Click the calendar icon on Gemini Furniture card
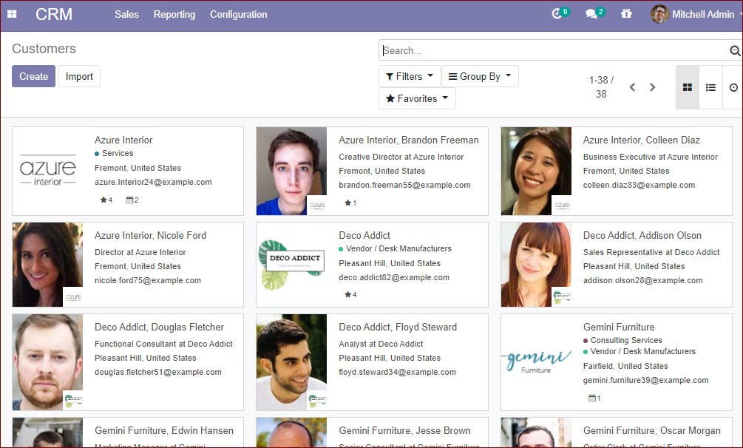The height and width of the screenshot is (448, 743). pos(594,398)
